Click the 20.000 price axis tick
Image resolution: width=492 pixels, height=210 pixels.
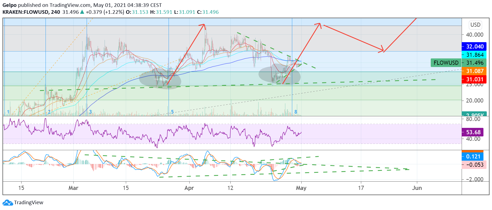pos(475,101)
